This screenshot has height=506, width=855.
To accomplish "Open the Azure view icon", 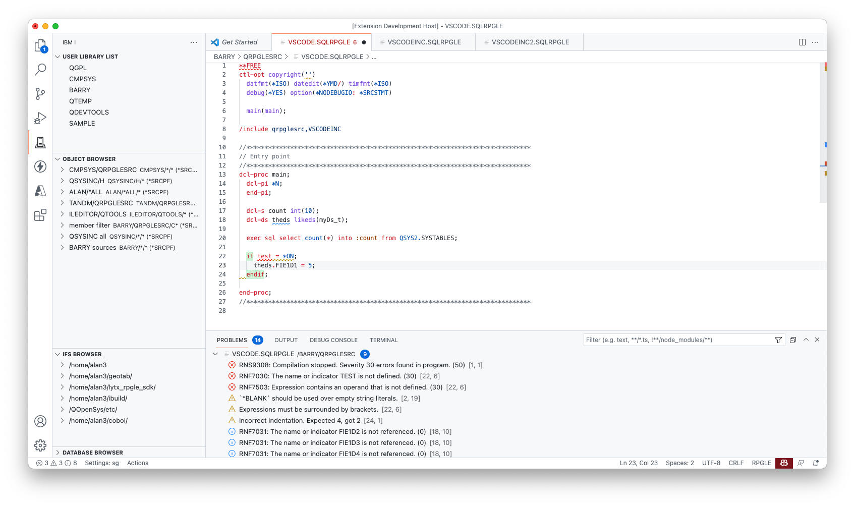I will (40, 191).
